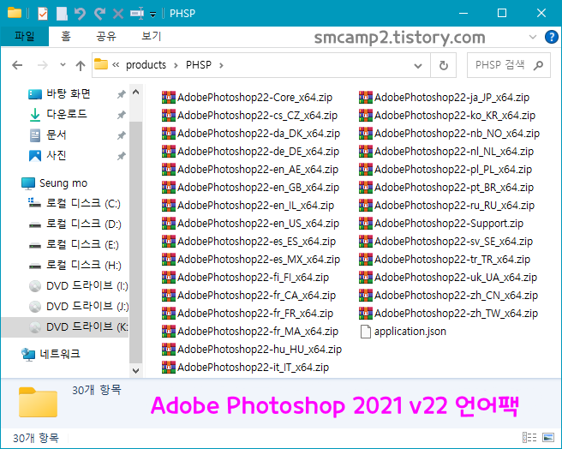Image resolution: width=562 pixels, height=449 pixels.
Task: Select application.json file icon
Action: point(366,332)
